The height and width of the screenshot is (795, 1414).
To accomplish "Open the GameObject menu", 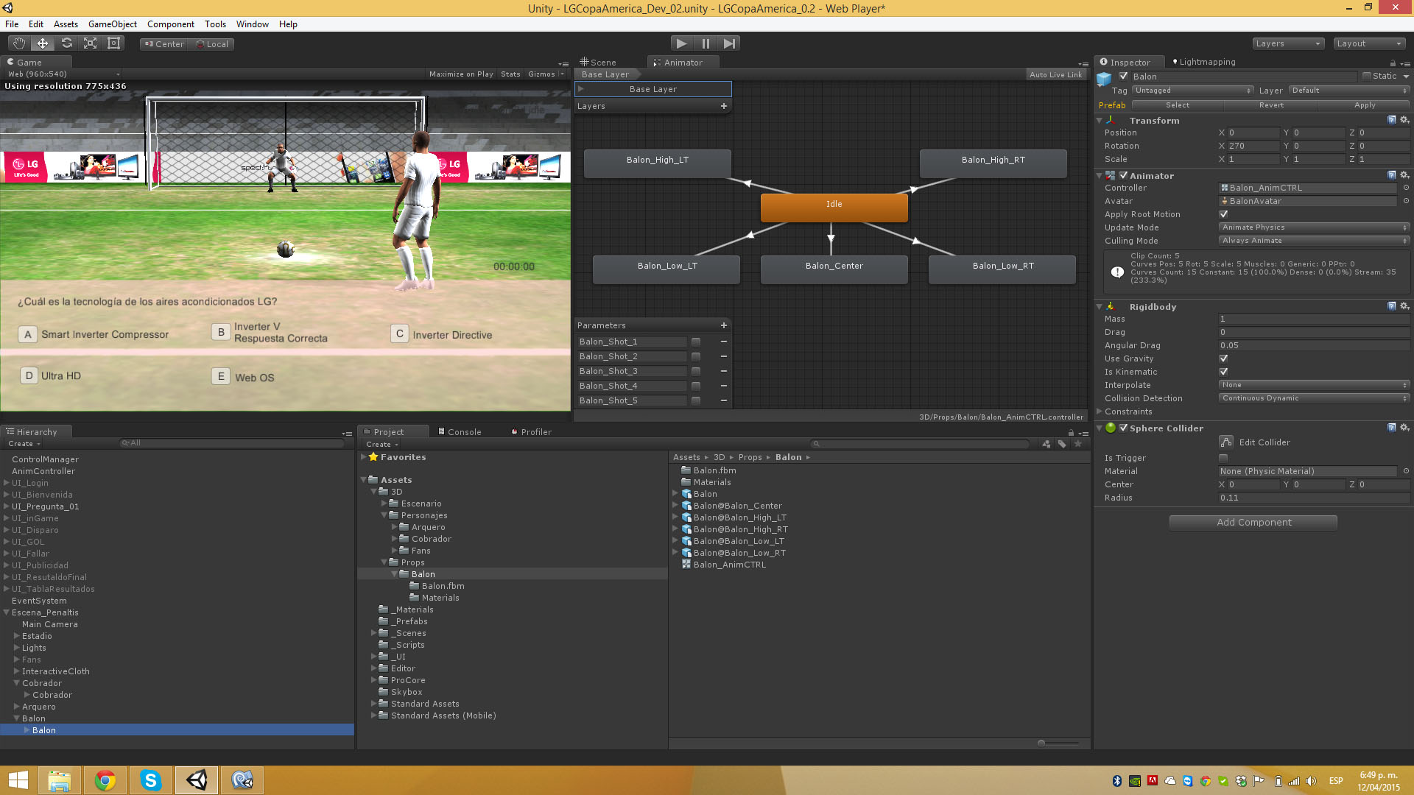I will tap(113, 24).
